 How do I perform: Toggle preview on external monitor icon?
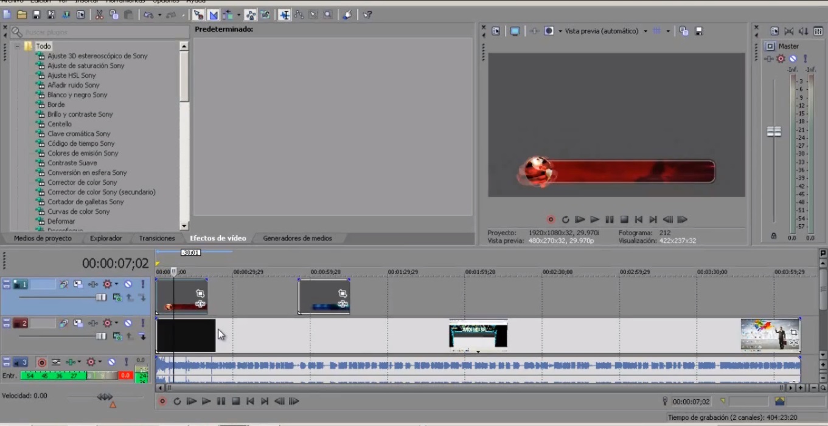515,31
